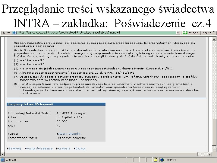Click the Adres label in the address bar
This screenshot has height=163, width=217.
pyautogui.click(x=7, y=32)
